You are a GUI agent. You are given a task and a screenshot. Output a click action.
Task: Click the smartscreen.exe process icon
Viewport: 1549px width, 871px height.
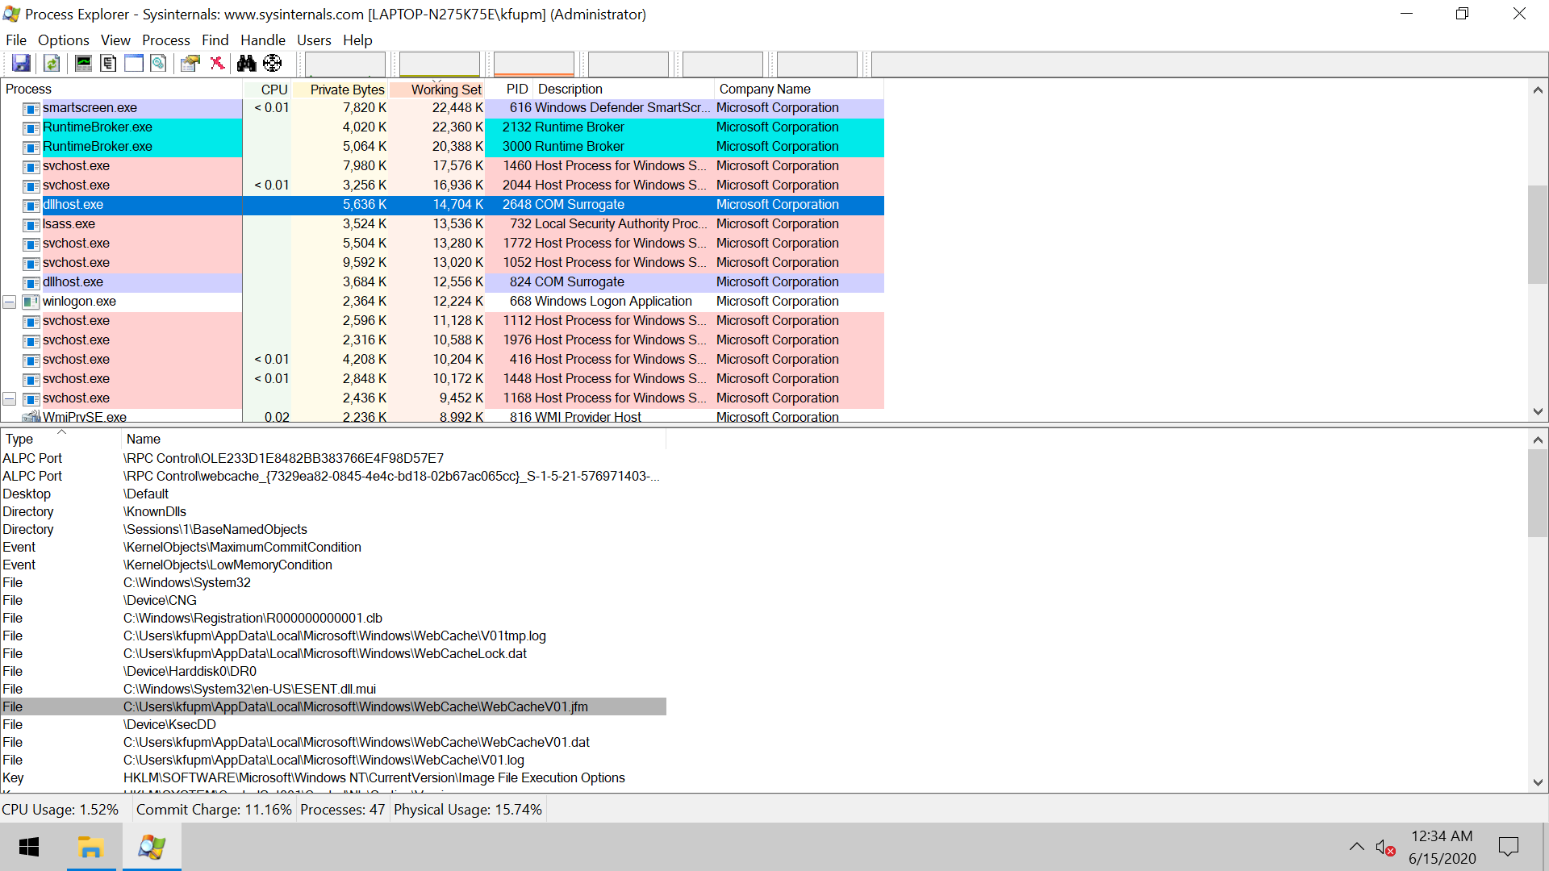click(x=31, y=108)
